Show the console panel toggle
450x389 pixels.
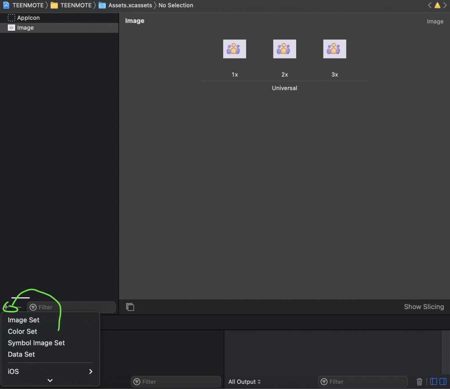pyautogui.click(x=443, y=382)
